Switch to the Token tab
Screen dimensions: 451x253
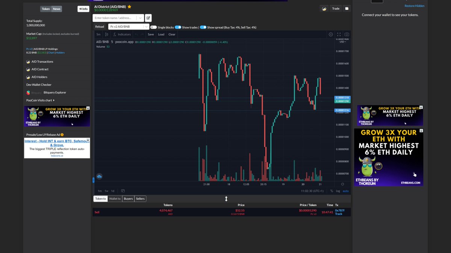click(x=46, y=9)
